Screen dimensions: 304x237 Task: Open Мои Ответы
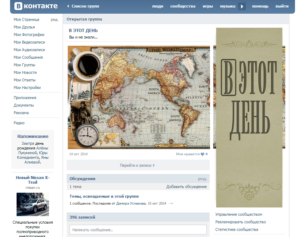click(24, 80)
